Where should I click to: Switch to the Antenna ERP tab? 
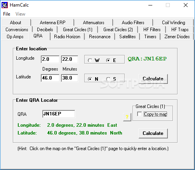(53, 23)
